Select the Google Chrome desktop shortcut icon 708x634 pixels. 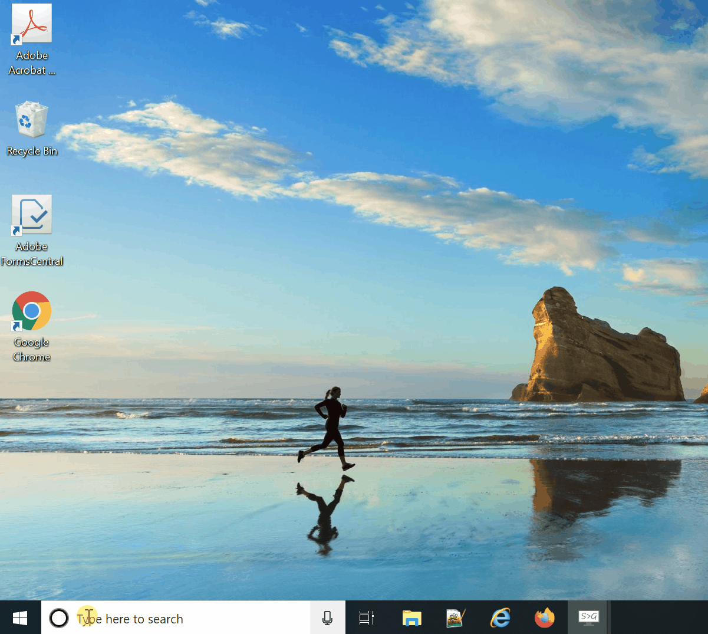32,311
